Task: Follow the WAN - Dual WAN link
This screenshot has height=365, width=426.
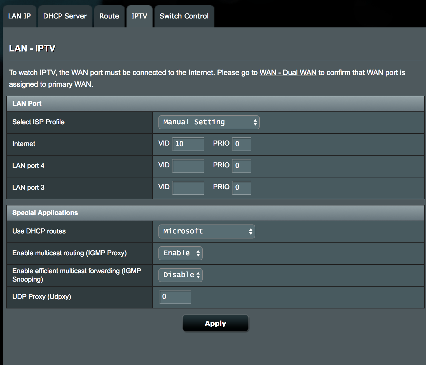Action: (x=288, y=72)
